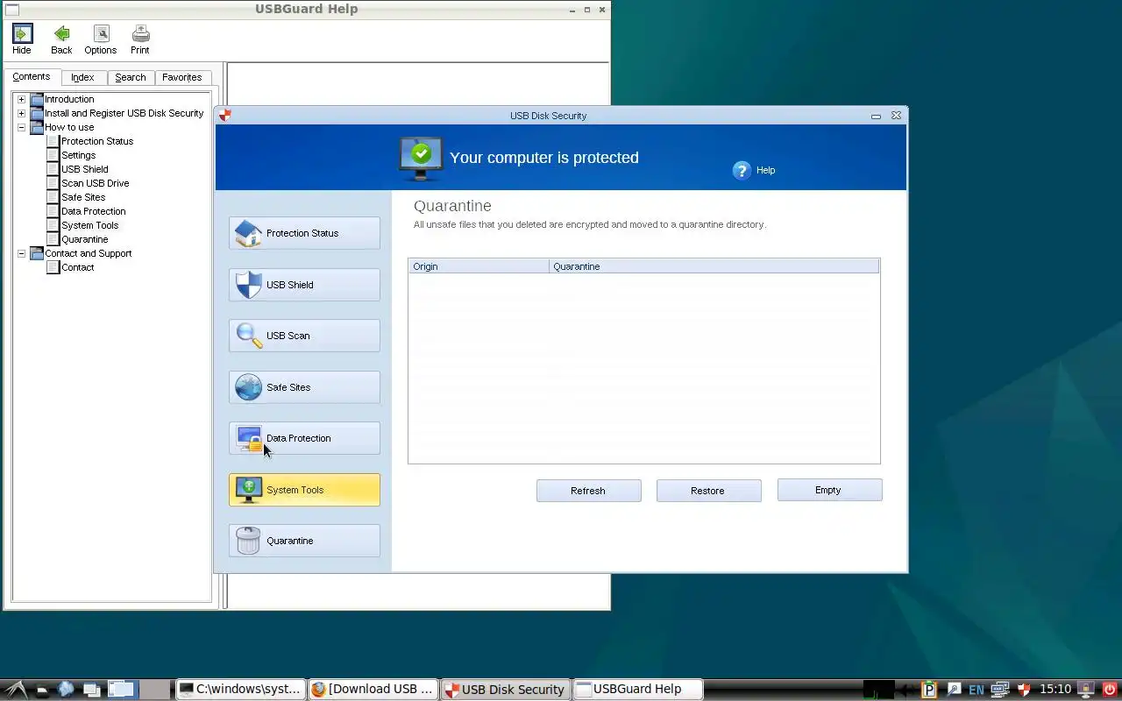Open USB Shield panel in USB Disk Security sidebar

coord(304,285)
